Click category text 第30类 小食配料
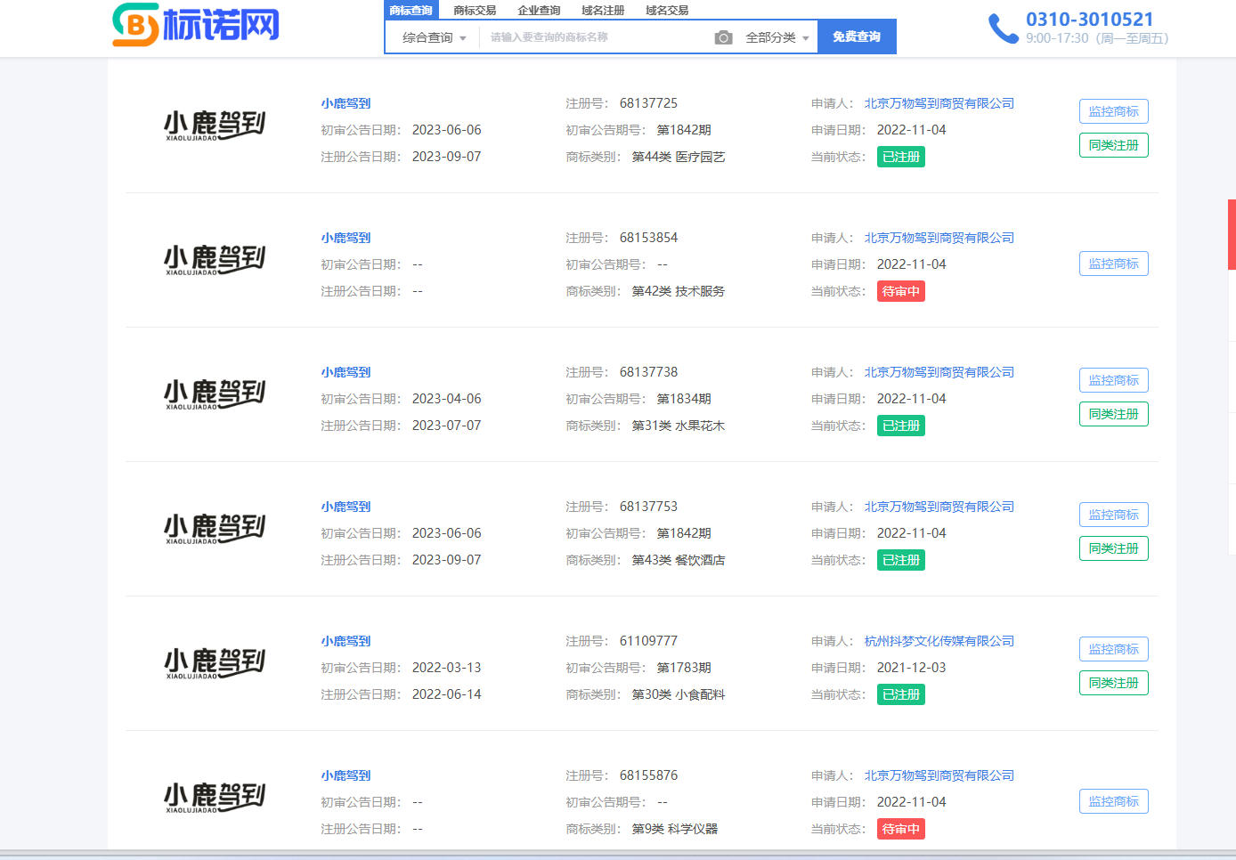Screen dimensions: 1236x860 pyautogui.click(x=679, y=694)
